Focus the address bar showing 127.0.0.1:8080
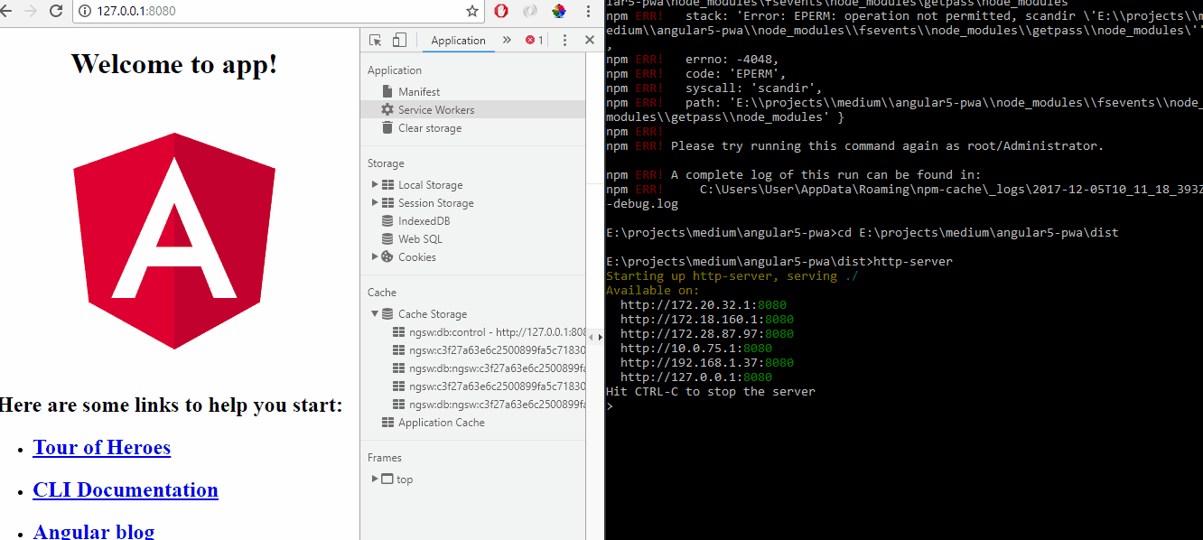Screen dimensions: 1203x540 click(x=280, y=11)
